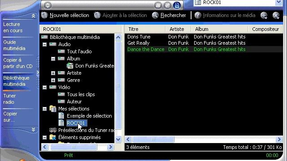Viewport: 287px width, 161px height.
Task: Open the Tuner radio tab
Action: coord(9,99)
